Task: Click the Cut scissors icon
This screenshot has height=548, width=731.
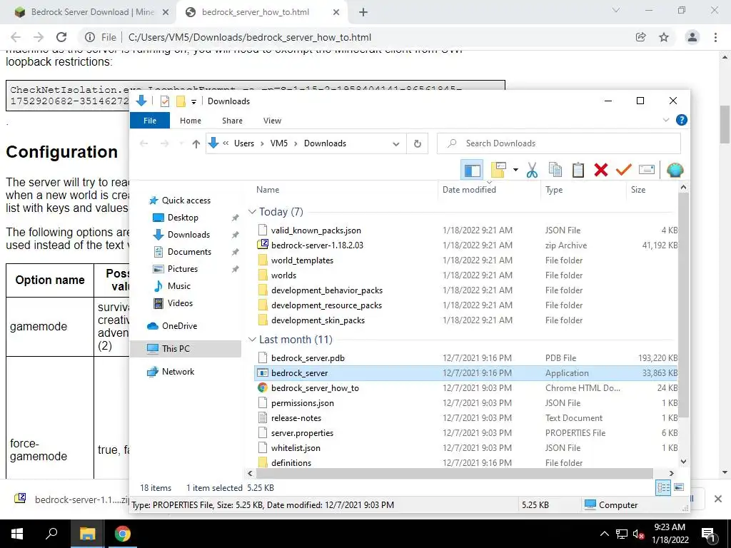Action: tap(532, 170)
